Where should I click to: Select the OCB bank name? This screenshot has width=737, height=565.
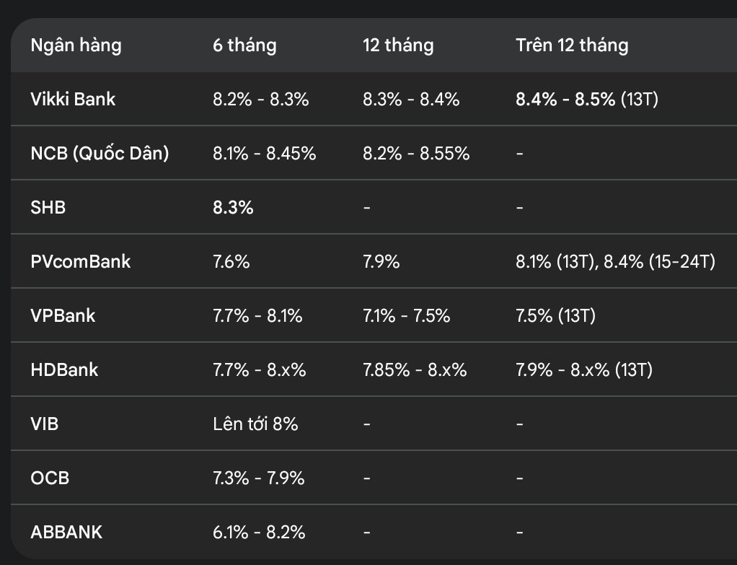point(50,478)
